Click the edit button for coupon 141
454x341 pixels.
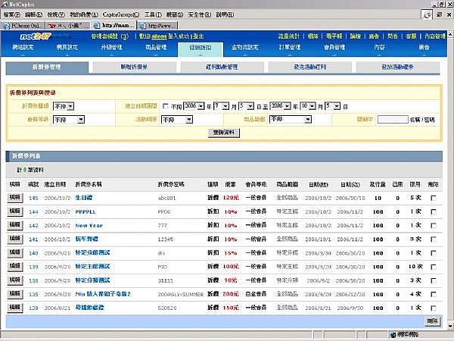click(x=15, y=239)
